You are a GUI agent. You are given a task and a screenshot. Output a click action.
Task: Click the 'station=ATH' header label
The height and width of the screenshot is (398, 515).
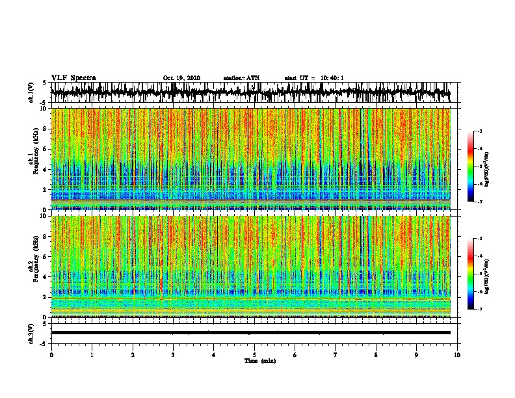tap(241, 78)
